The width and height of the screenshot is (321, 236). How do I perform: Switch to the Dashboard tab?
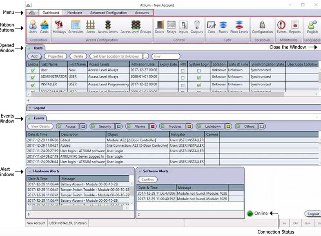51,13
